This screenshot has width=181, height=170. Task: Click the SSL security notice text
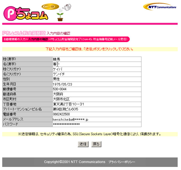pos(90,134)
